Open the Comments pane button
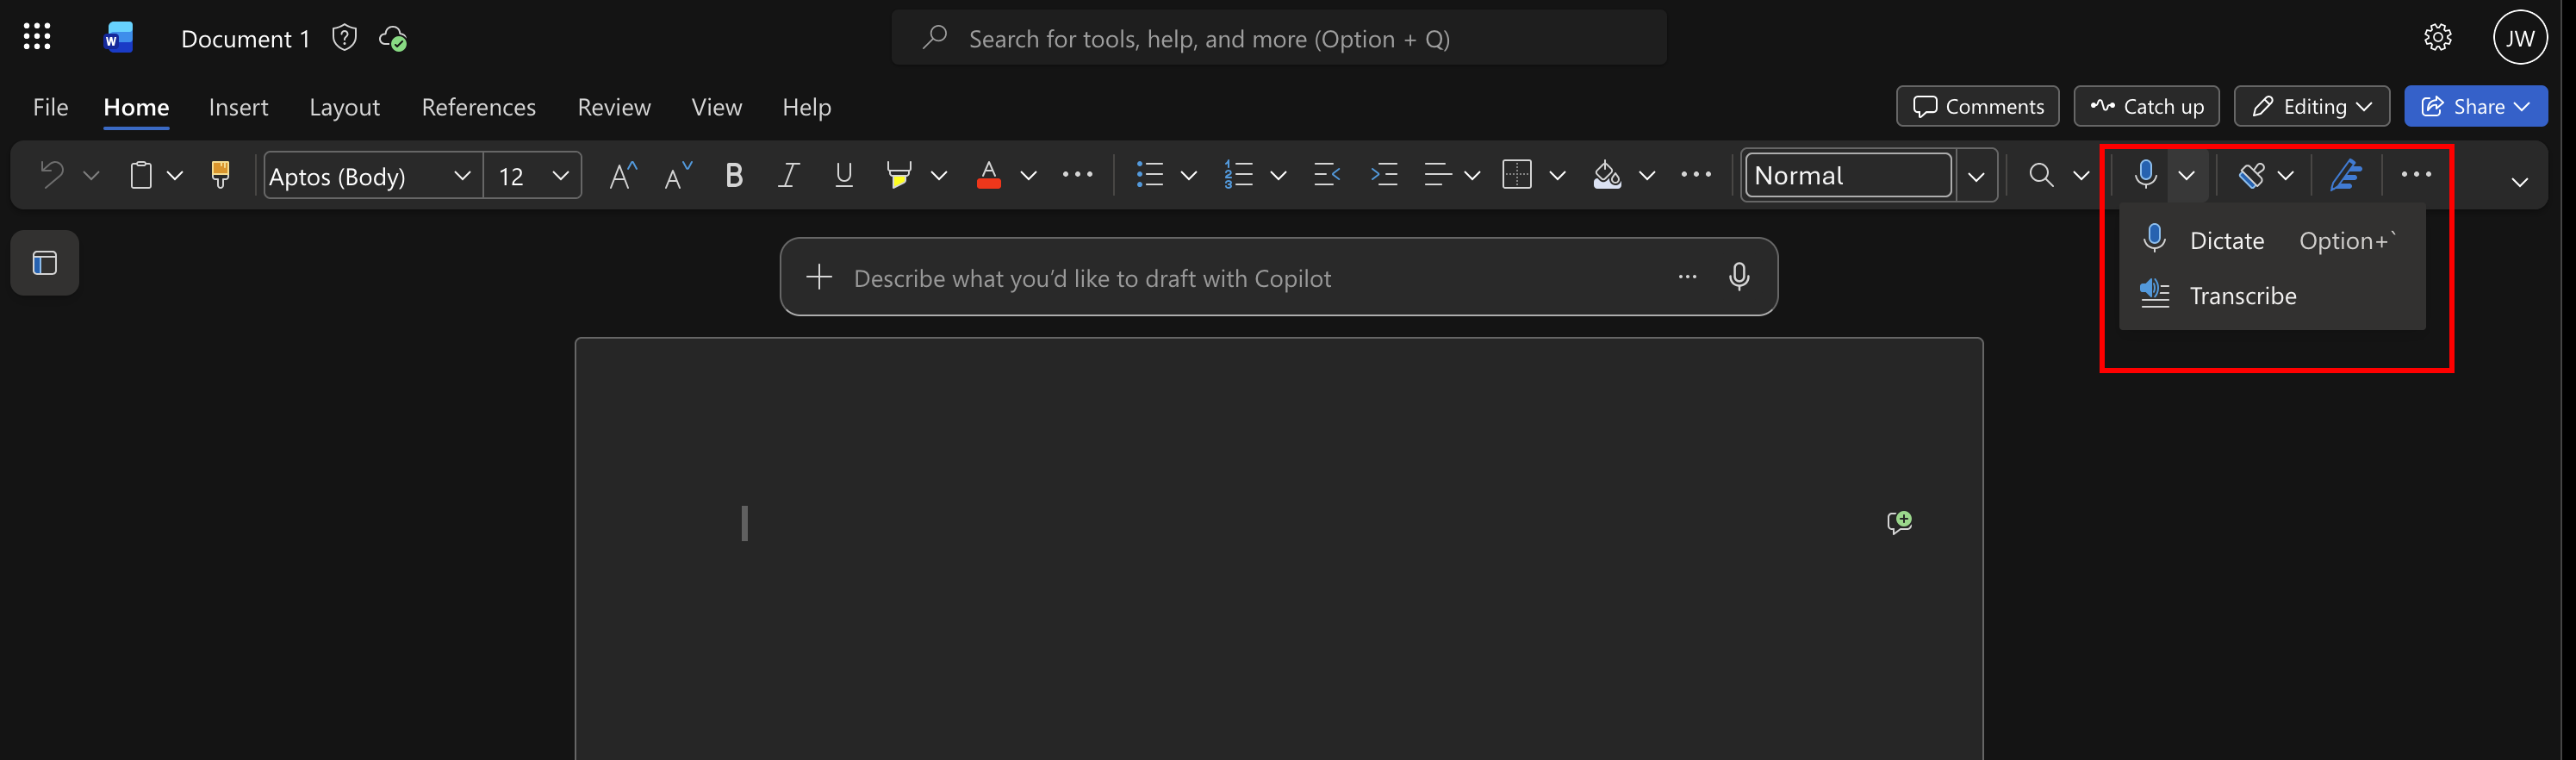The image size is (2576, 760). [x=1977, y=106]
